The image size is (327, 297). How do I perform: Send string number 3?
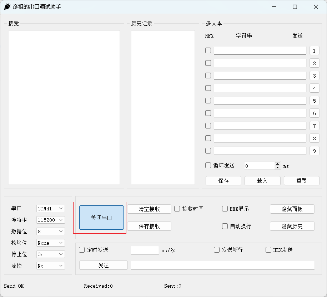tap(314, 76)
